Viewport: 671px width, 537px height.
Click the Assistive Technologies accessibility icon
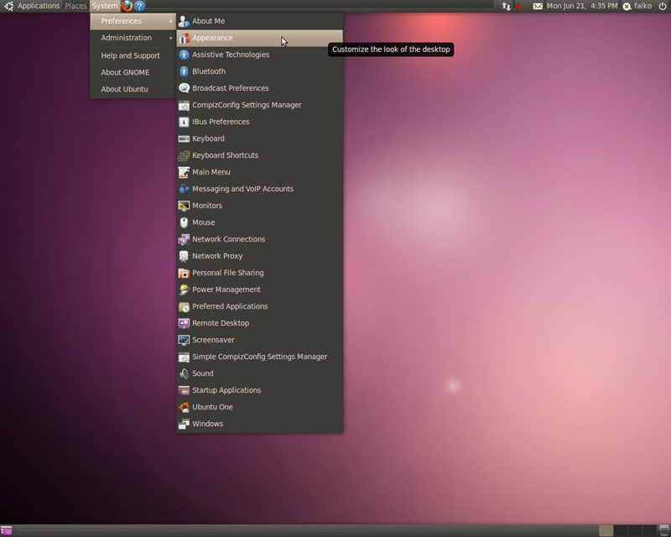[184, 55]
